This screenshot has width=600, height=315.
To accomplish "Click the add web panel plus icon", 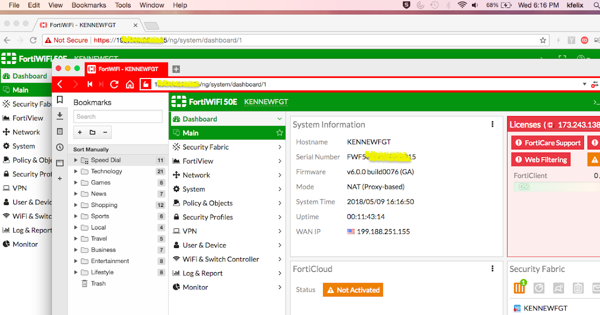I will 60,178.
